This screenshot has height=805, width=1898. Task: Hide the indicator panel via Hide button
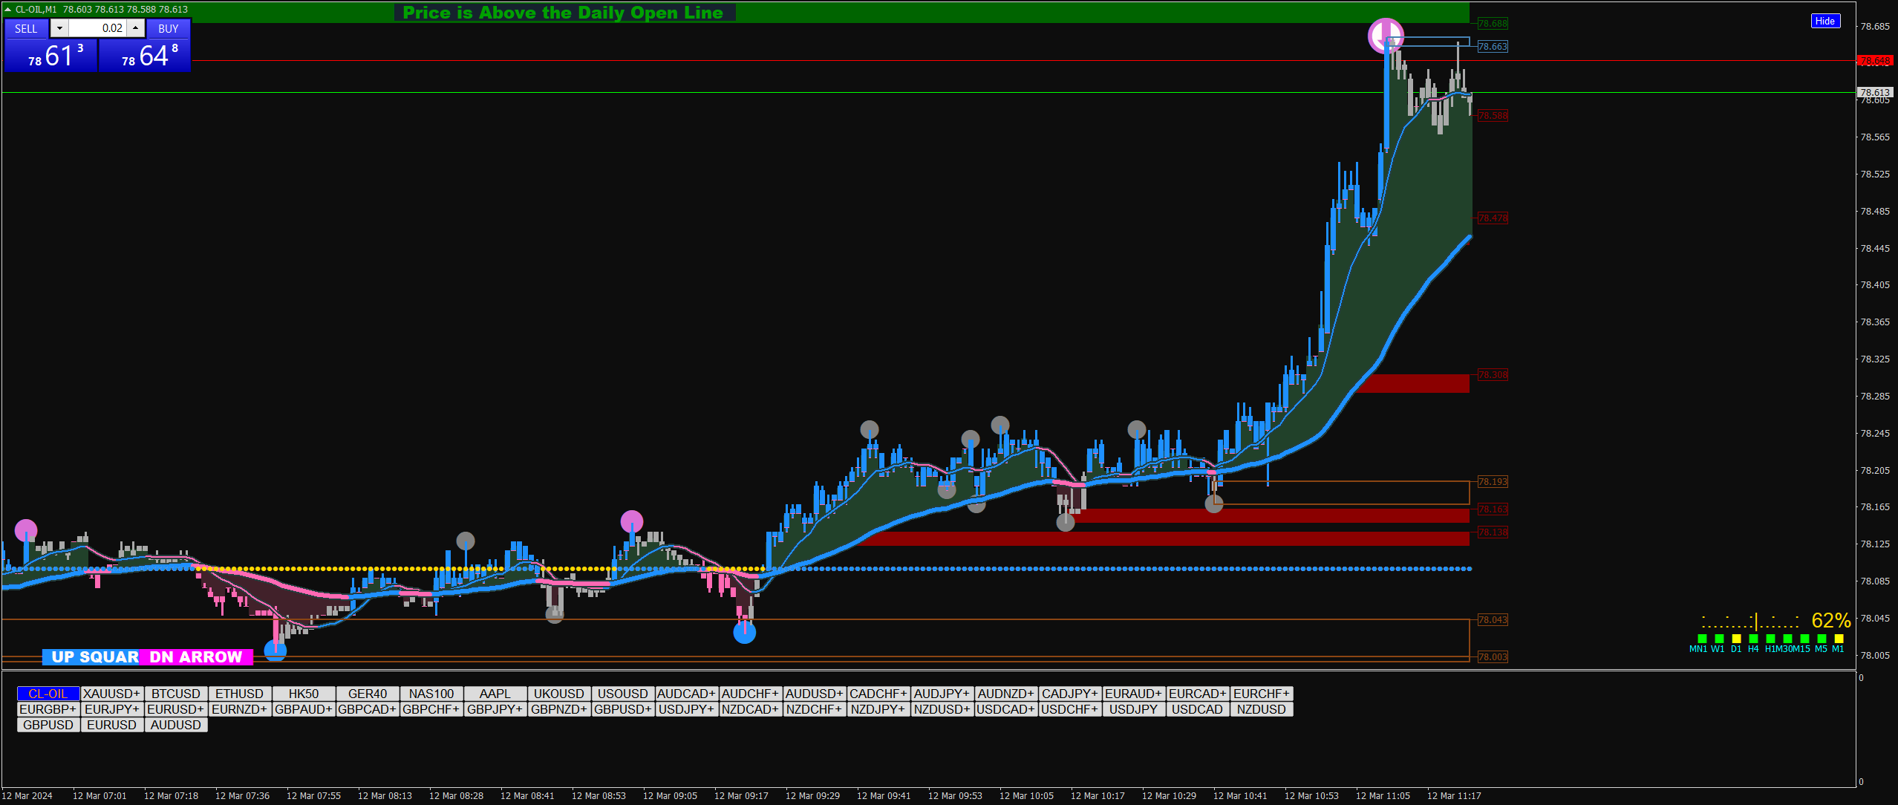(x=1824, y=21)
